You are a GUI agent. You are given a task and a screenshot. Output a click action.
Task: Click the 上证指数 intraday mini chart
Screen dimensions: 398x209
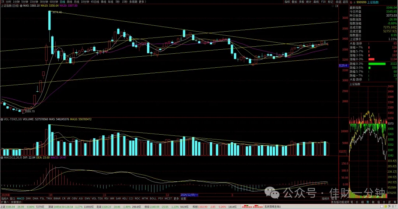368,142
